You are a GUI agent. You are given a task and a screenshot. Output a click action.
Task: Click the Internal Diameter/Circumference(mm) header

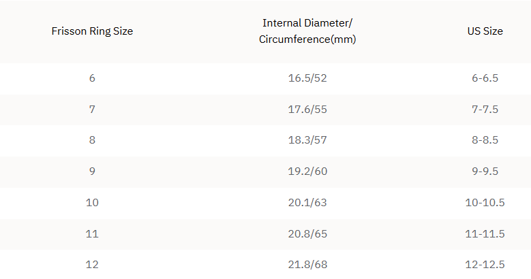click(307, 31)
